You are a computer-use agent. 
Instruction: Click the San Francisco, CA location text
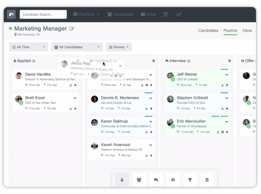pos(29,35)
